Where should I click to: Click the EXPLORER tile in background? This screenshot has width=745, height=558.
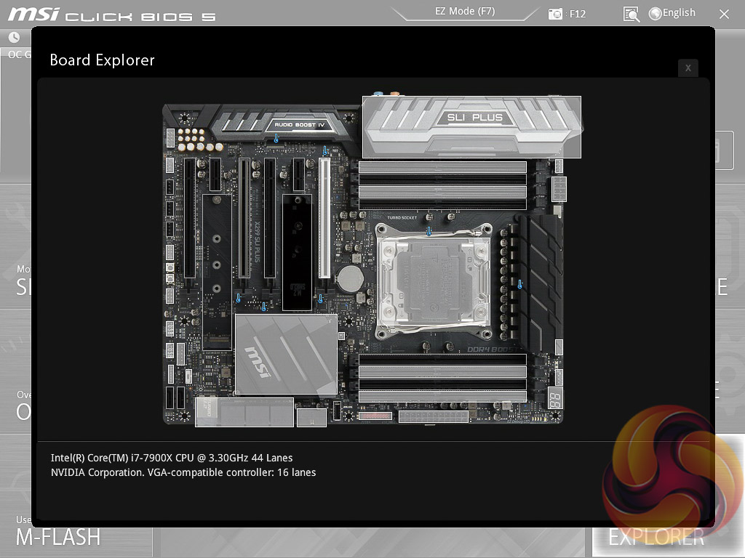pyautogui.click(x=656, y=538)
